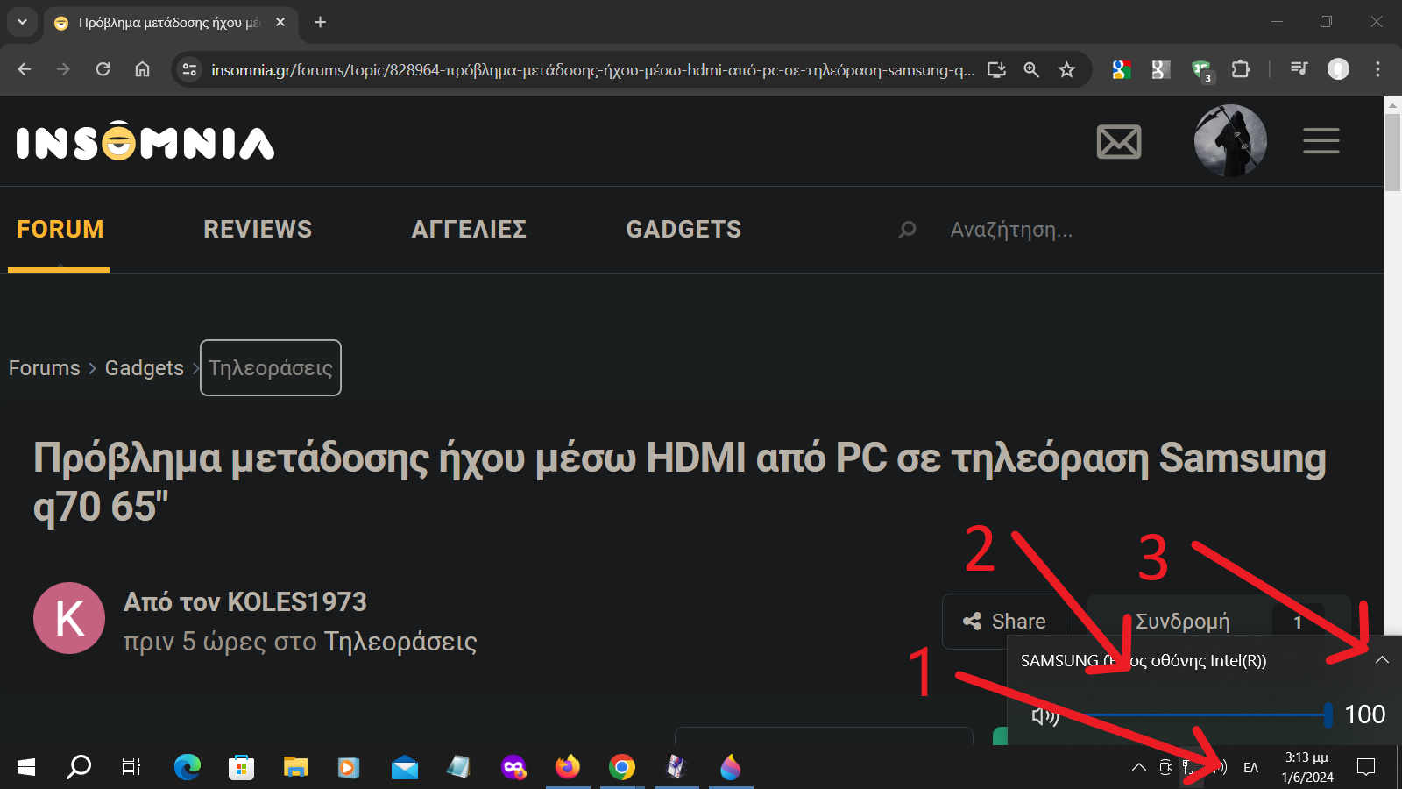Click the address bar URL

tap(592, 69)
